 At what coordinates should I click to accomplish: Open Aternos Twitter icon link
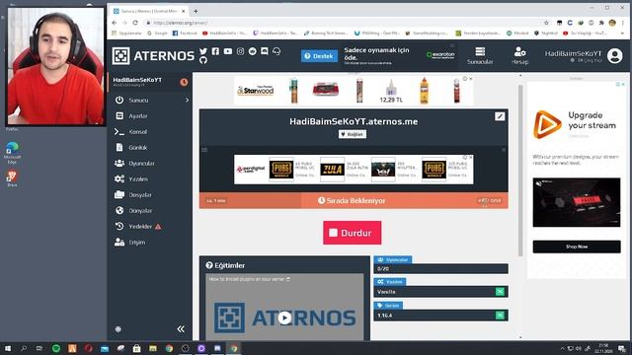click(x=203, y=51)
